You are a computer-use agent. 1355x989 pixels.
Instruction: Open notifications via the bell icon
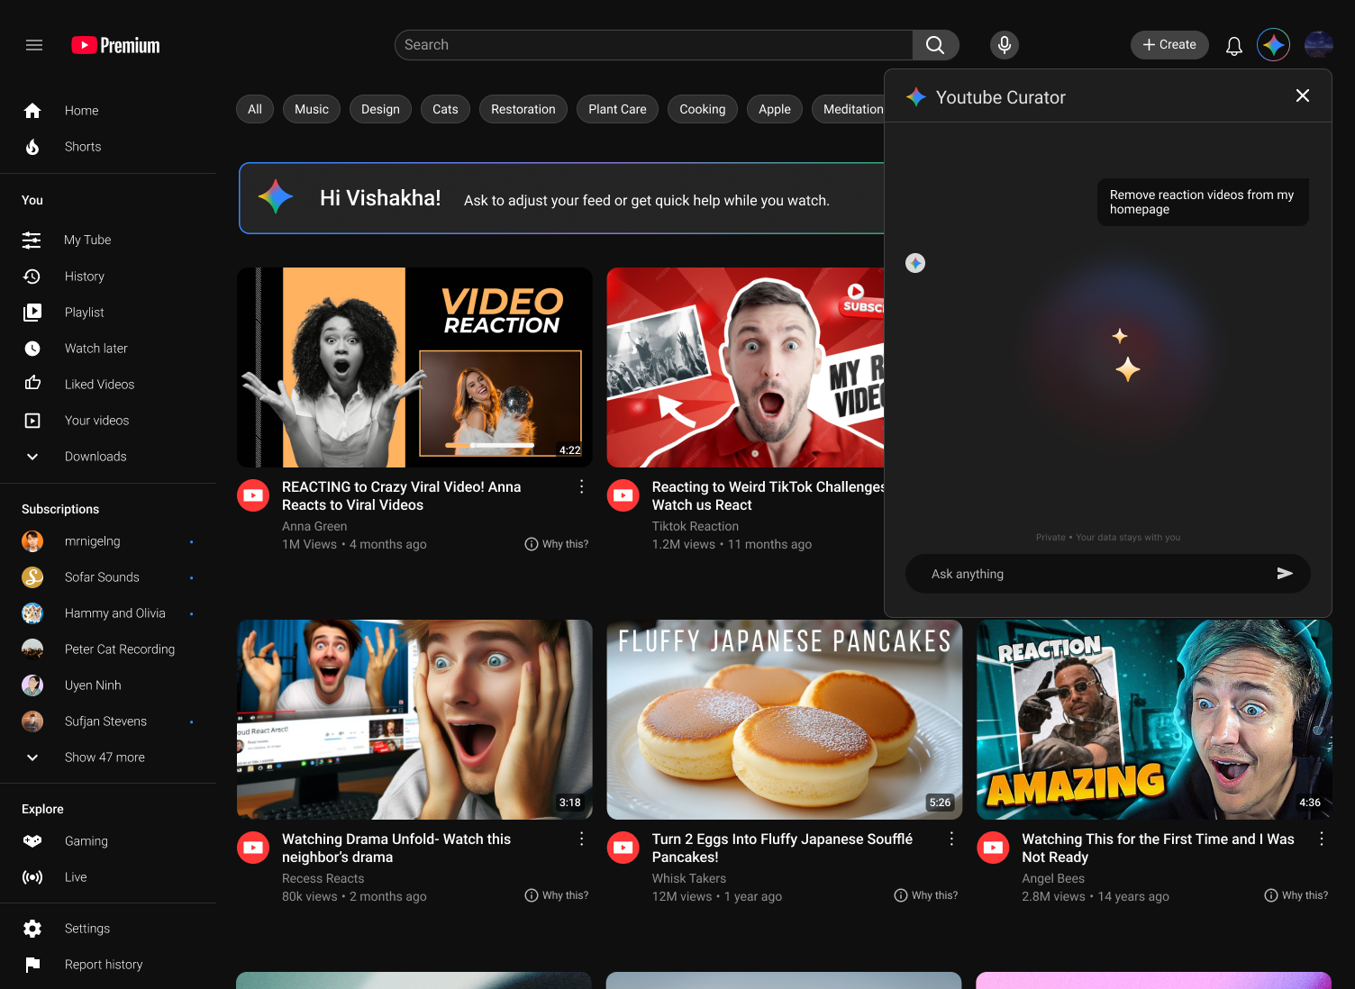1233,45
